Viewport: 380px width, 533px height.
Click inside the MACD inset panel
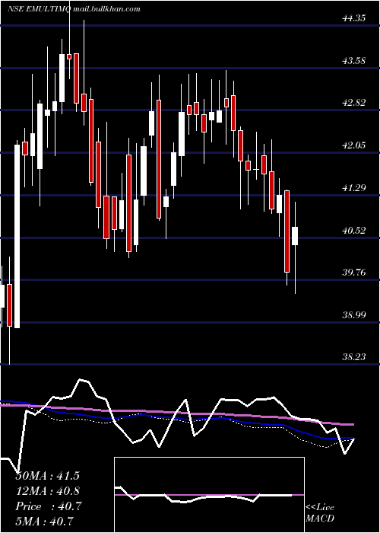(x=209, y=495)
